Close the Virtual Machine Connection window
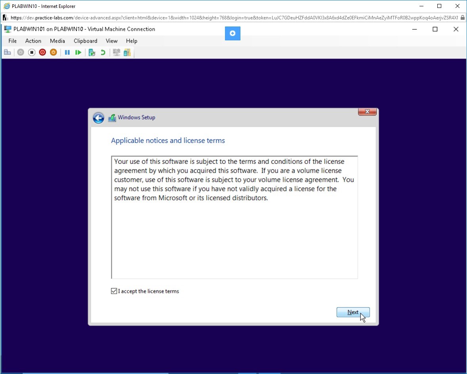The height and width of the screenshot is (374, 467). tap(456, 29)
